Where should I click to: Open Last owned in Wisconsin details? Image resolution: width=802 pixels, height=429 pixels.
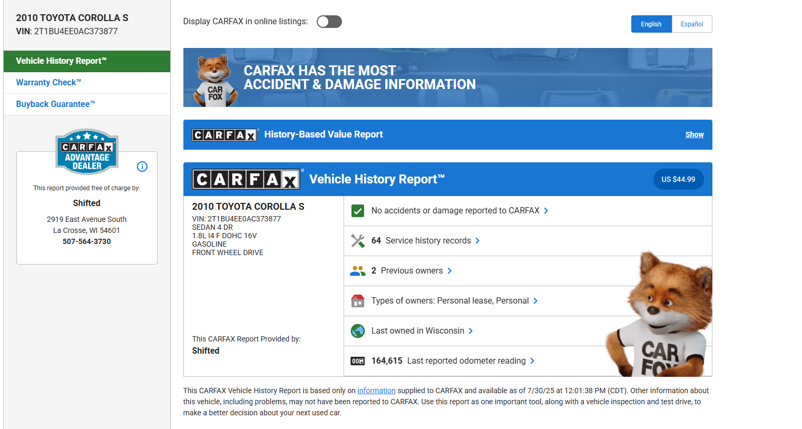(x=418, y=331)
